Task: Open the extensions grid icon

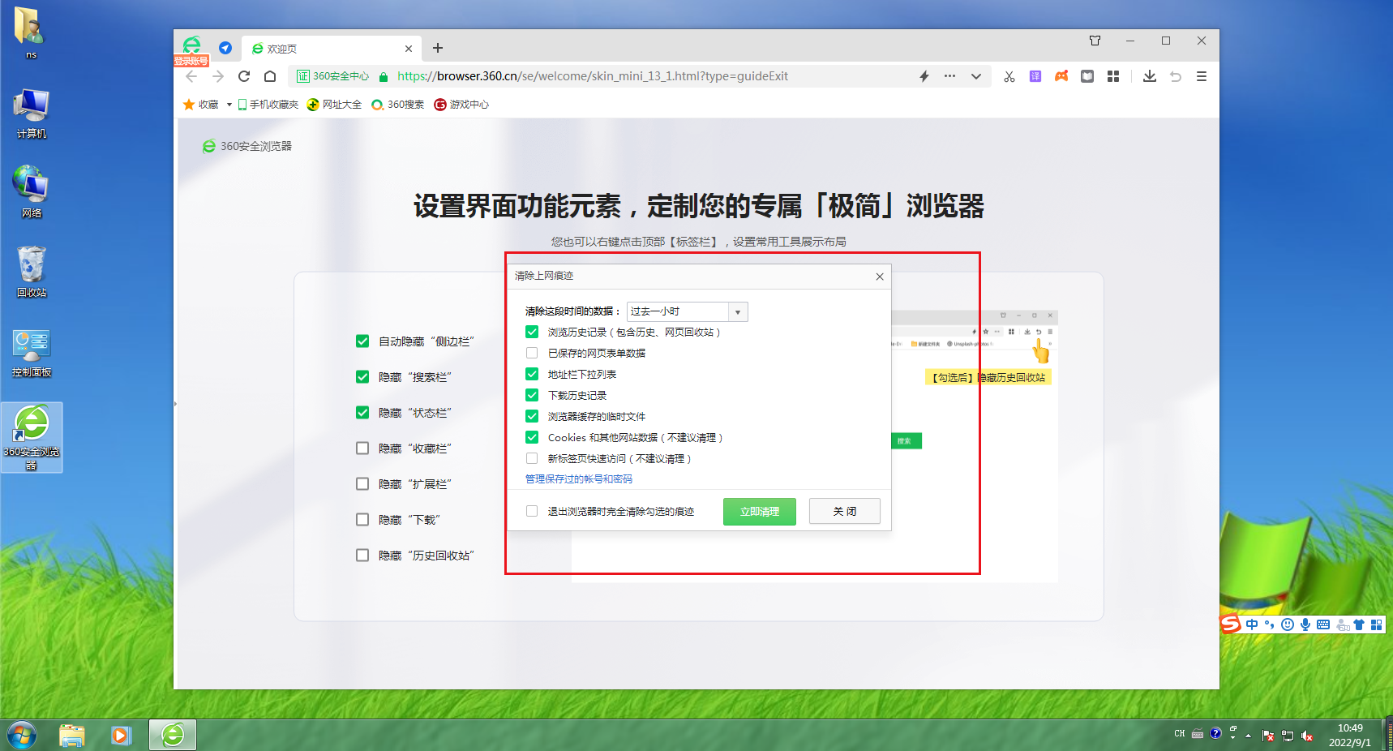Action: tap(1113, 76)
